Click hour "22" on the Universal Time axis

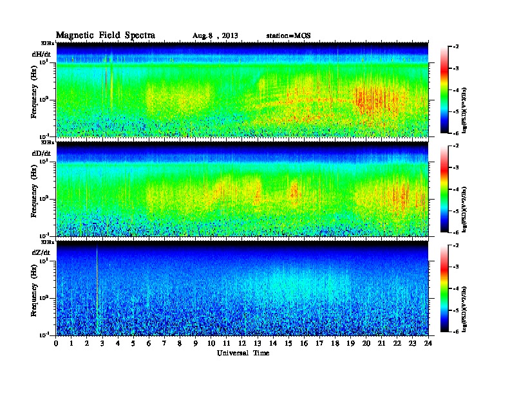(x=397, y=343)
